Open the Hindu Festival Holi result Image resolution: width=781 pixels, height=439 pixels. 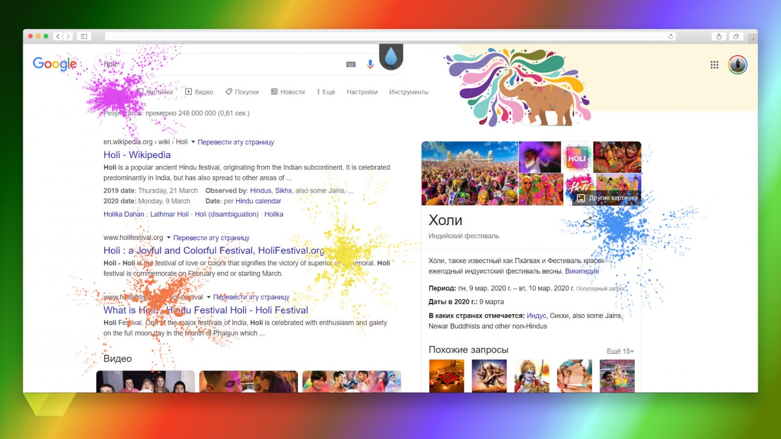tap(206, 310)
